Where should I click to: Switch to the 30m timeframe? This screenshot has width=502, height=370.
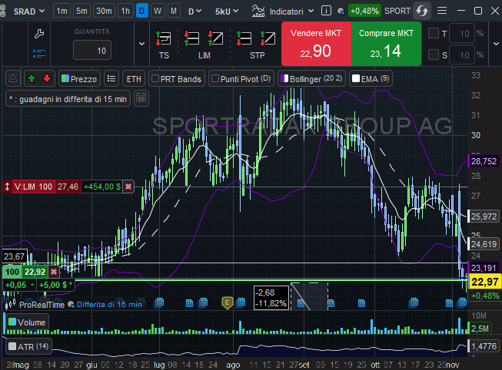pyautogui.click(x=103, y=12)
